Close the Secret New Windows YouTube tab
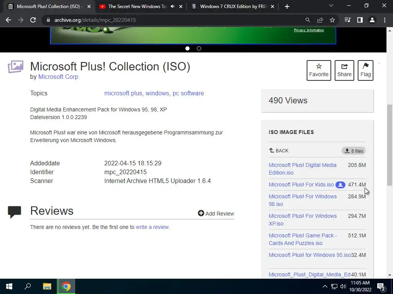 (181, 7)
